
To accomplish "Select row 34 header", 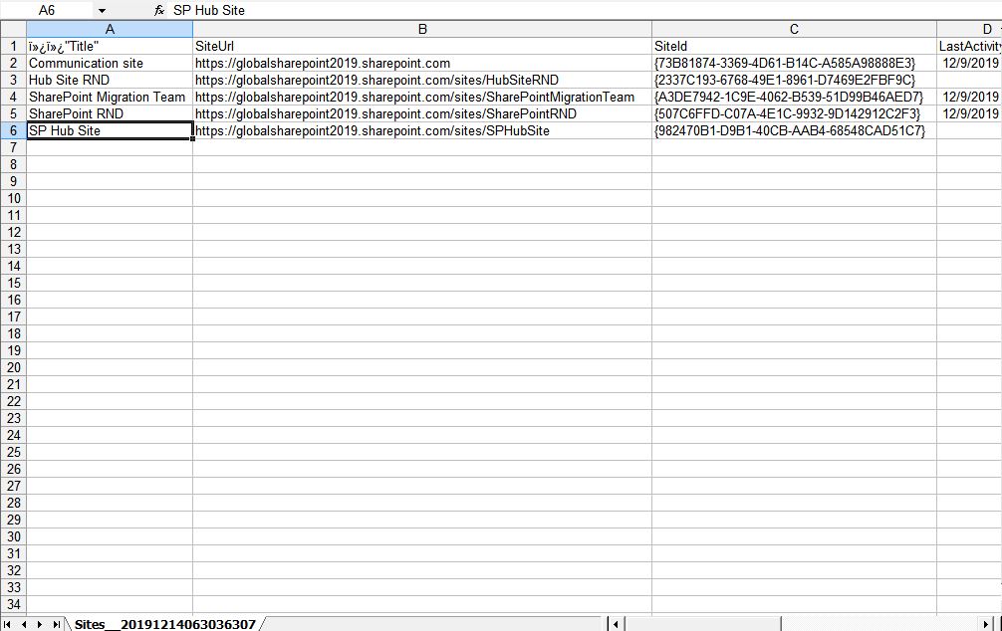I will click(x=13, y=604).
